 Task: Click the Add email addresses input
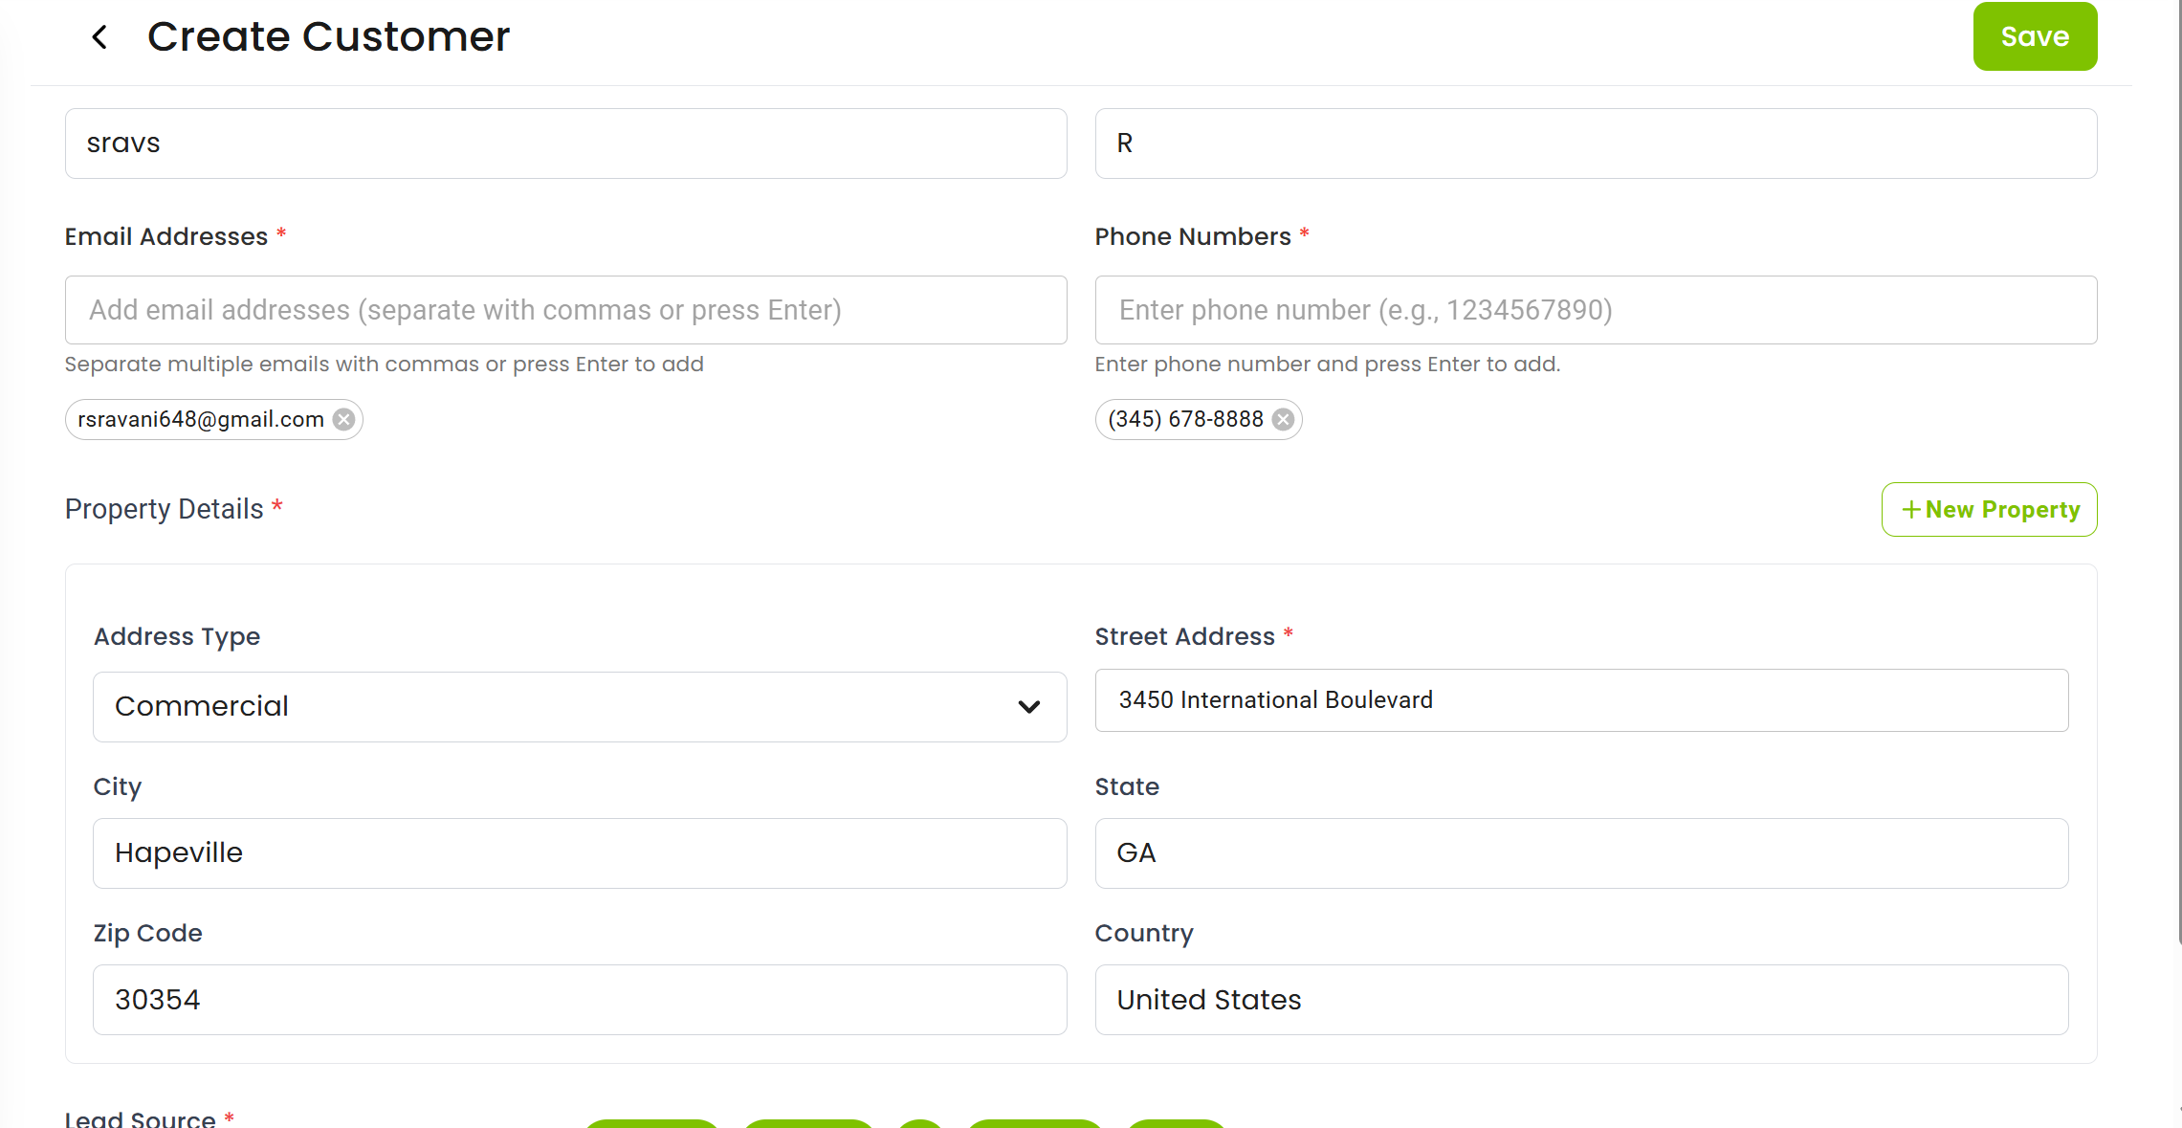[565, 310]
